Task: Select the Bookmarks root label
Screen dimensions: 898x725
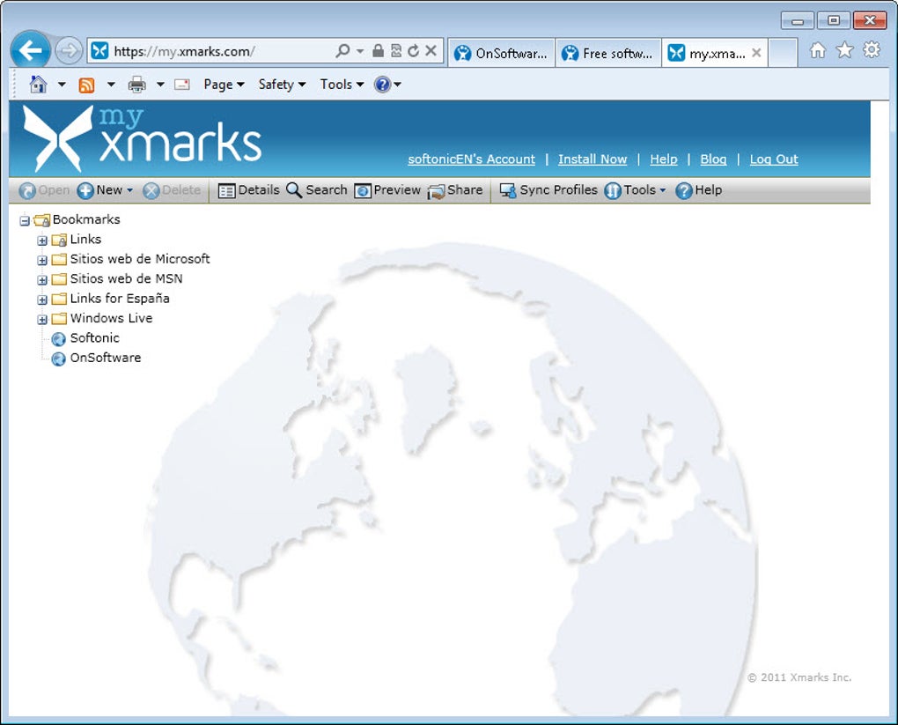Action: 86,219
